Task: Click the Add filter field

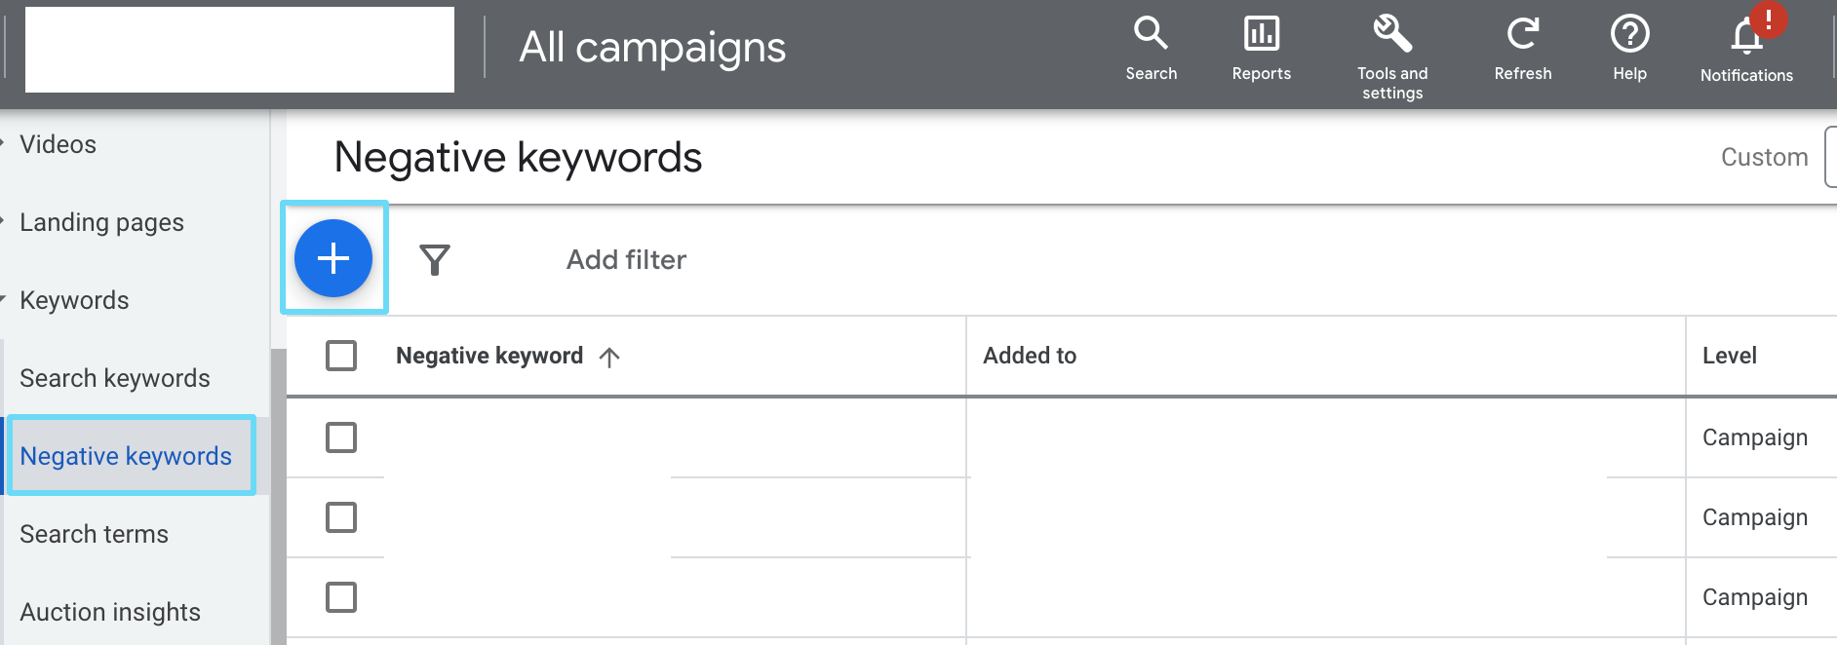Action: (626, 259)
